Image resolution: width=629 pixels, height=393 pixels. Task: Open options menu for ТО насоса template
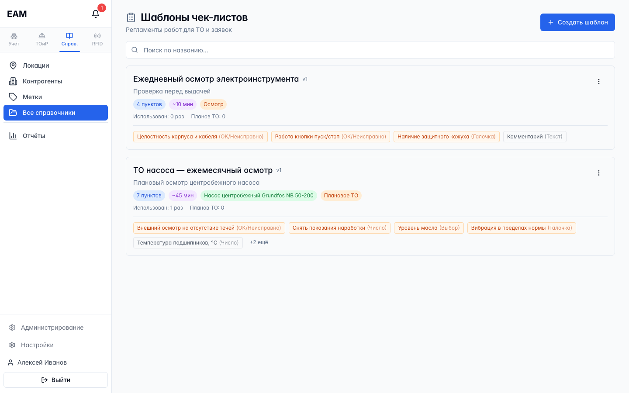coord(599,173)
